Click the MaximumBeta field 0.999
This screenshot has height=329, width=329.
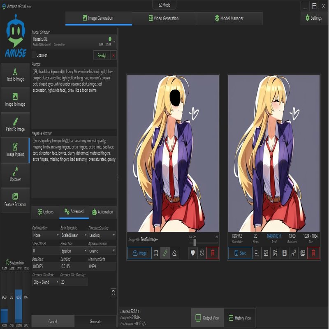102,266
